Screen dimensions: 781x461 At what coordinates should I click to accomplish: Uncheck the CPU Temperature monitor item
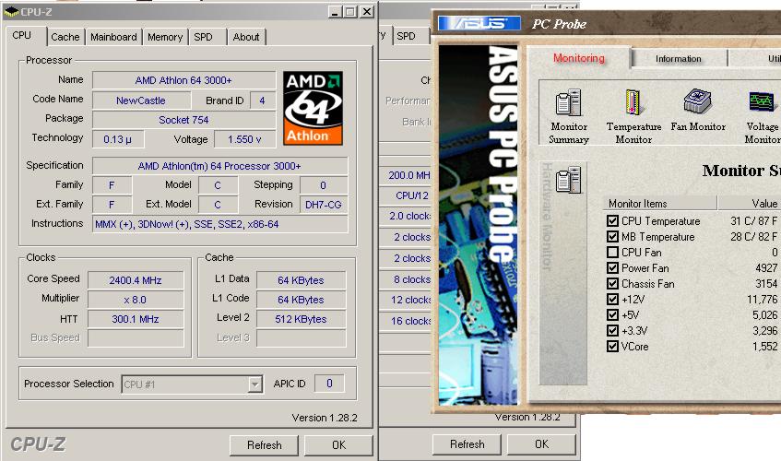tap(612, 220)
